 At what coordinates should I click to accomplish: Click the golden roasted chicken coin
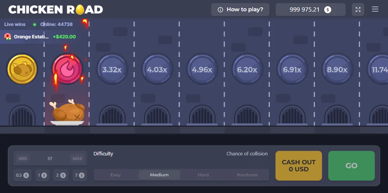coord(22,69)
